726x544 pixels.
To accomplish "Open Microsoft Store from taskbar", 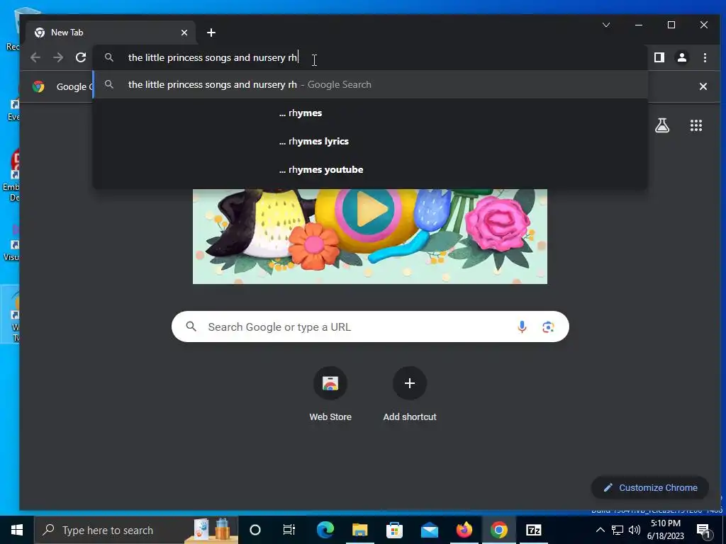I will coord(394,530).
